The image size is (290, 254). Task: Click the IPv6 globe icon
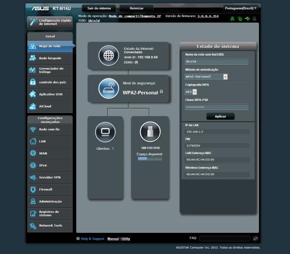(x=33, y=165)
